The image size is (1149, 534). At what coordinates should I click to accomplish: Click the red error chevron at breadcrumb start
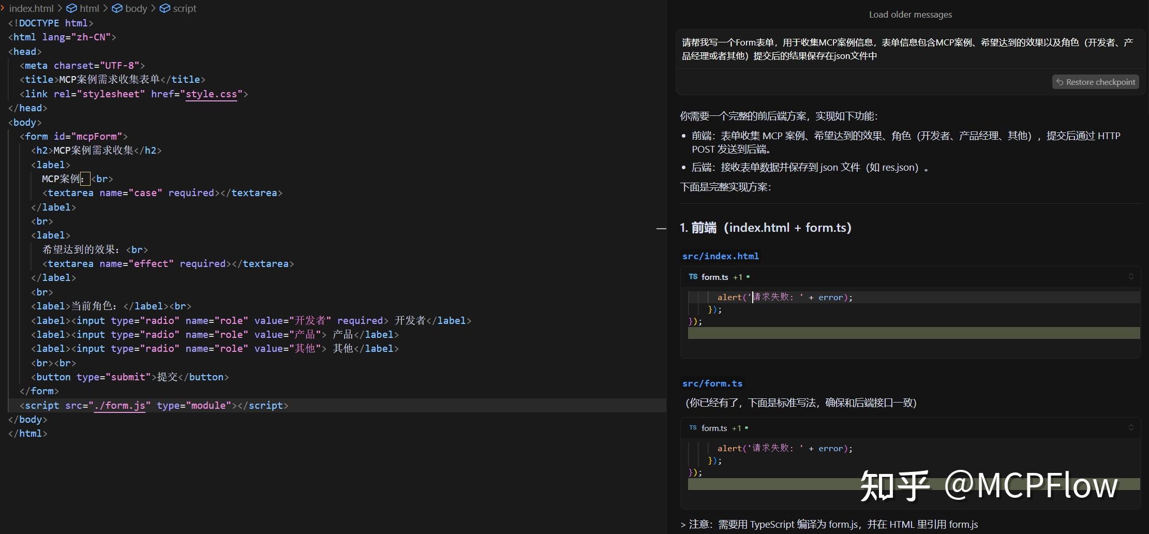coord(4,8)
